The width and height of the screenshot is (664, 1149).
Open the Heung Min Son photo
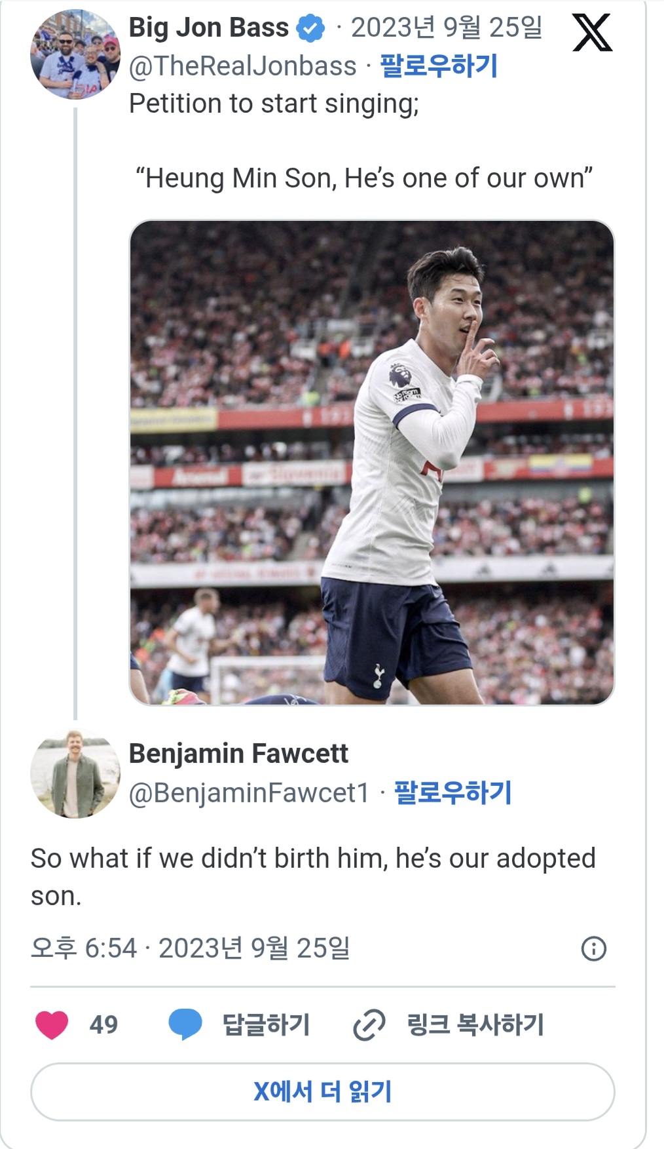coord(372,463)
